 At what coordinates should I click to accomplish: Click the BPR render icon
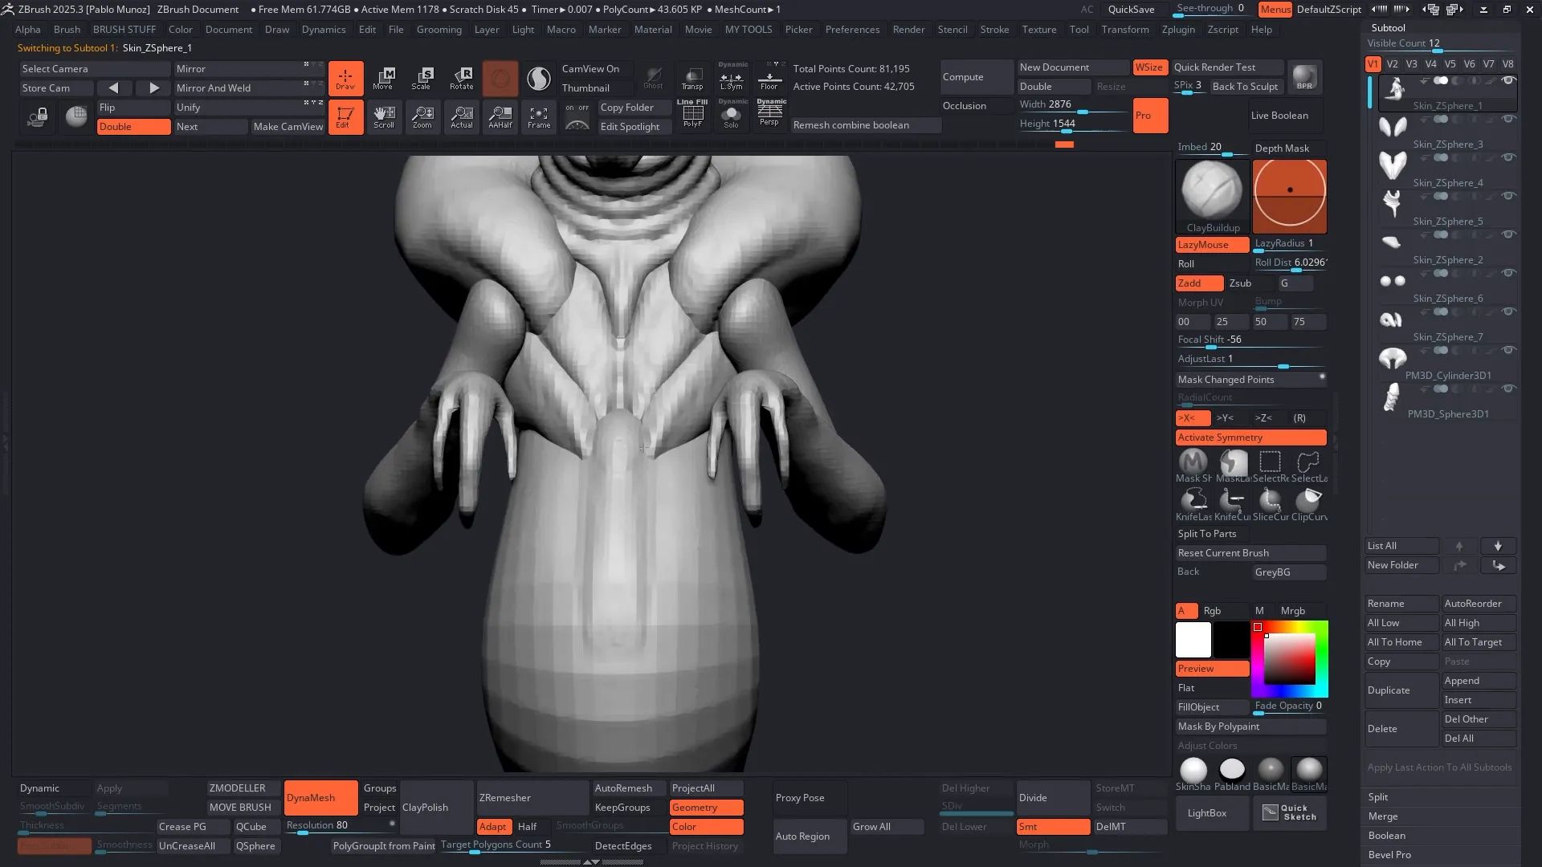click(1305, 77)
